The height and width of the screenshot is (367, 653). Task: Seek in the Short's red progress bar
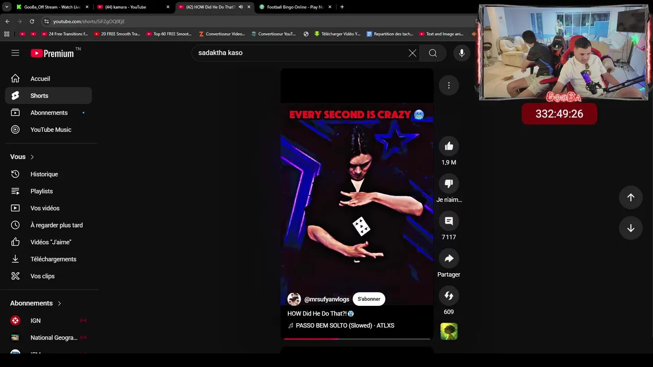(x=357, y=338)
